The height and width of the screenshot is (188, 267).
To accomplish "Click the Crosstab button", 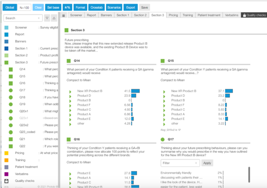I will [x=96, y=7].
